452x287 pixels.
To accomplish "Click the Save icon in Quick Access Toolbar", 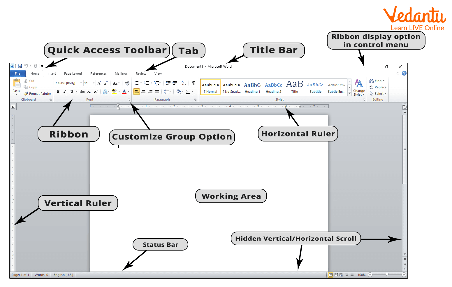I will tap(20, 66).
